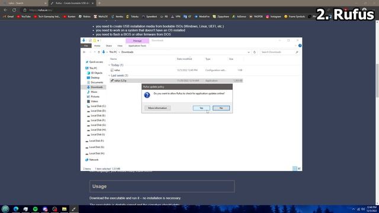The image size is (379, 213).
Task: Switch to the Share ribbon tab
Action: point(109,46)
